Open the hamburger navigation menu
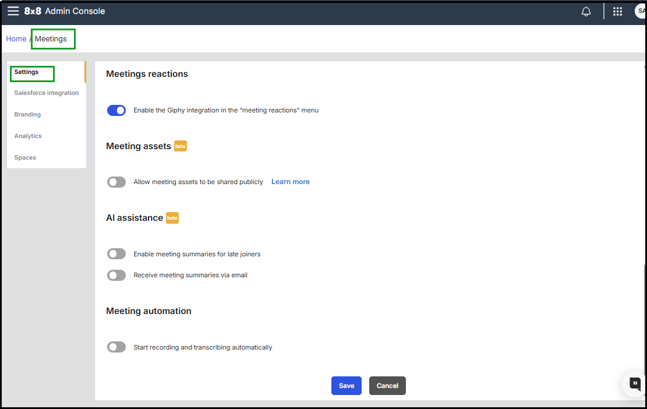Viewport: 647px width, 409px height. (x=13, y=11)
